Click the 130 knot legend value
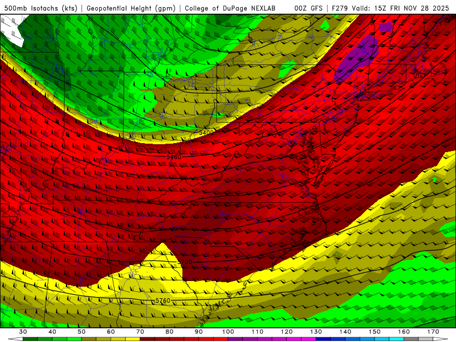Viewport: 456px width, 342px height. [x=316, y=332]
